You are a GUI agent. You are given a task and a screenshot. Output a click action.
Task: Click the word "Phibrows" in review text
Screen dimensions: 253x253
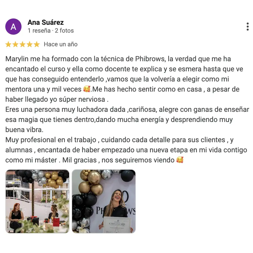point(150,59)
